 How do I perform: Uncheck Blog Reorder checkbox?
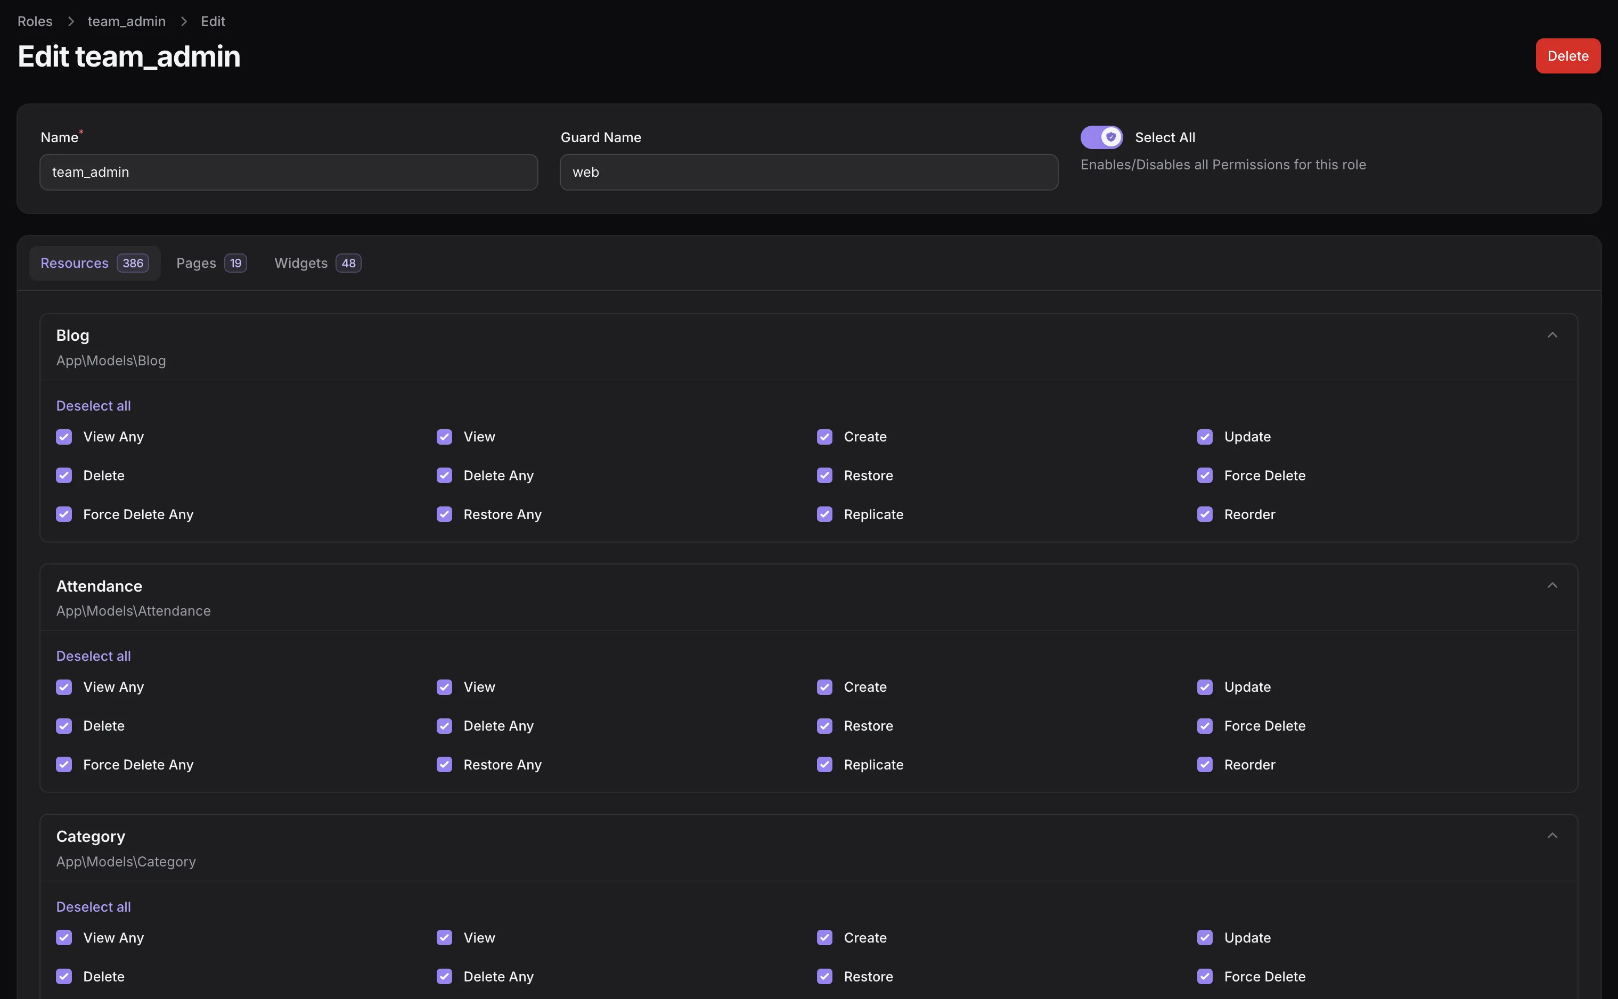[1205, 514]
